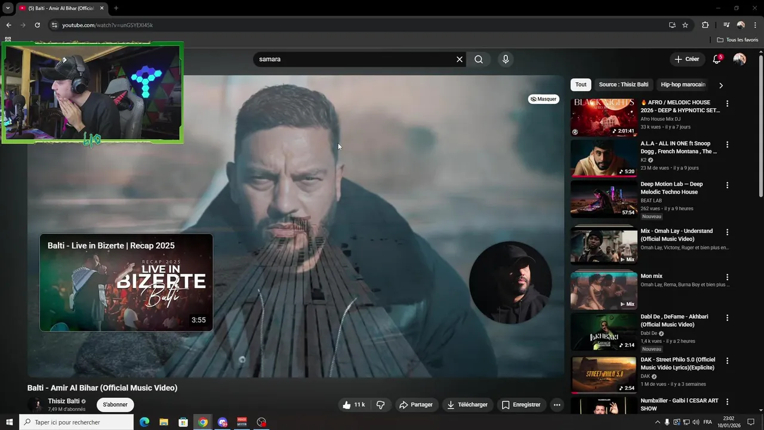This screenshot has width=764, height=430.
Task: Show more filter chips with the right chevron
Action: point(720,85)
